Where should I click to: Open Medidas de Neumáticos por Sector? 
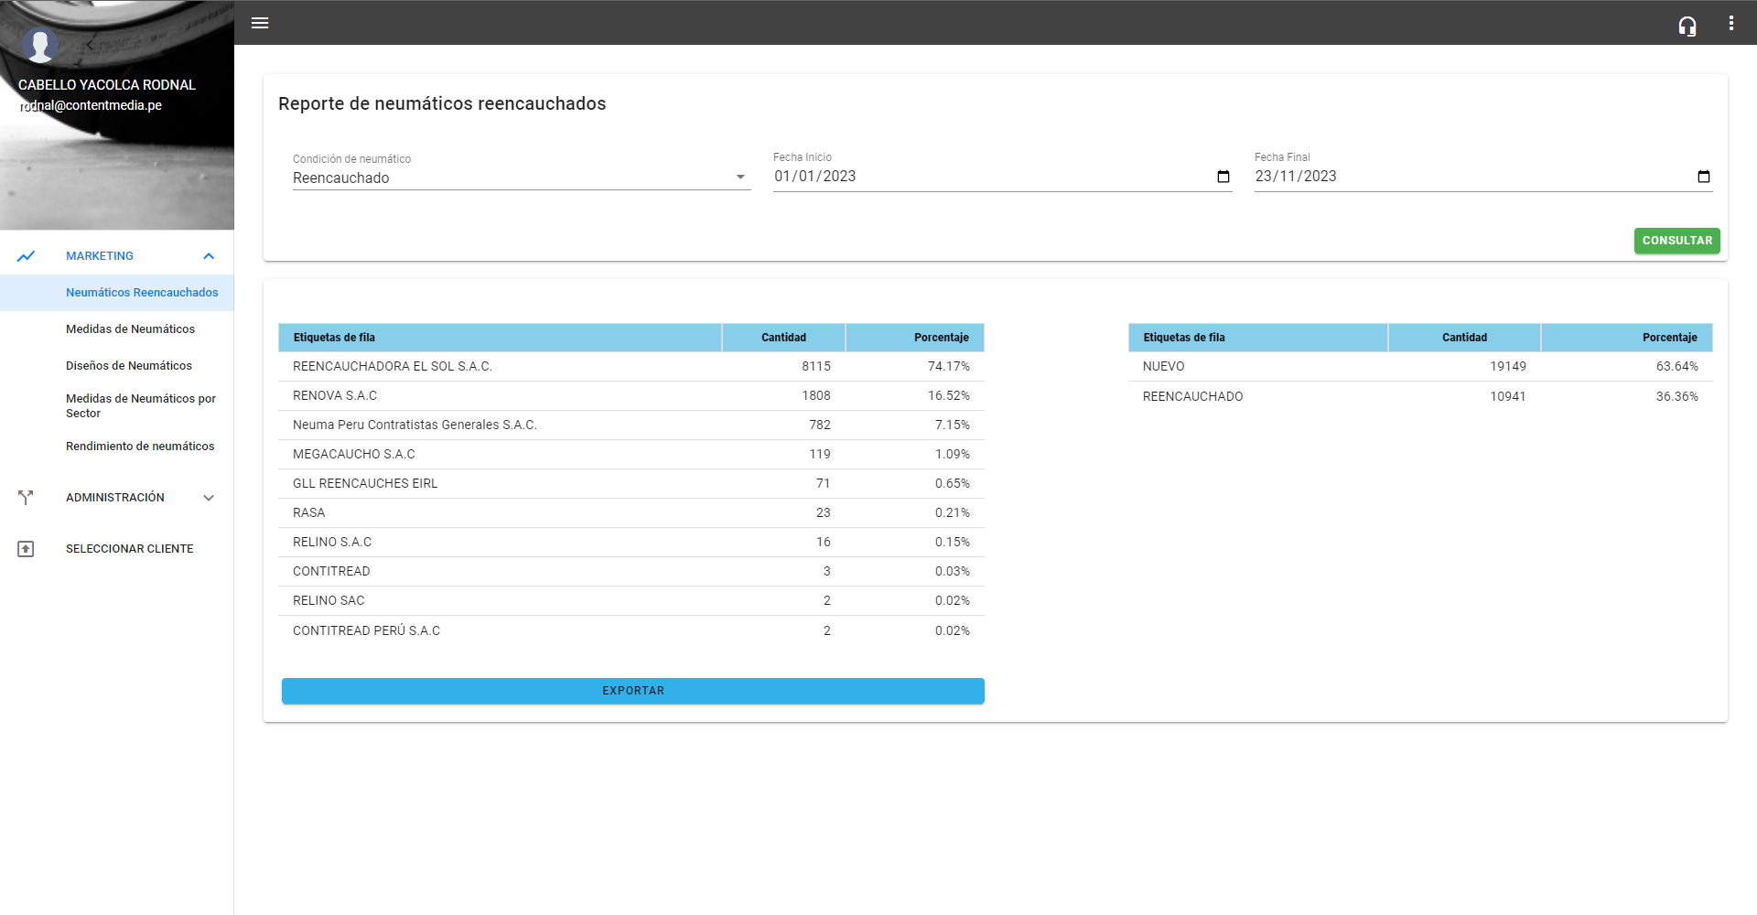point(141,405)
